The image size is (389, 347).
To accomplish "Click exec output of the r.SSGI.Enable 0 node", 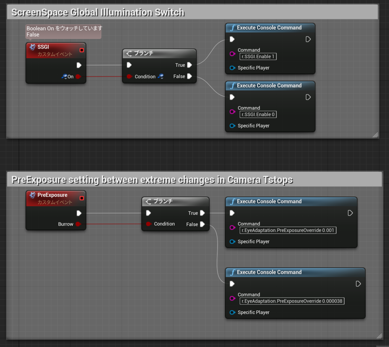I will pos(308,97).
